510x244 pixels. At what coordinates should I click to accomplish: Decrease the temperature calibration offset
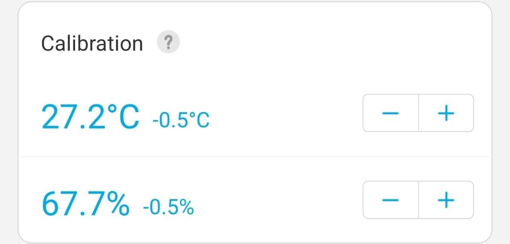point(391,113)
